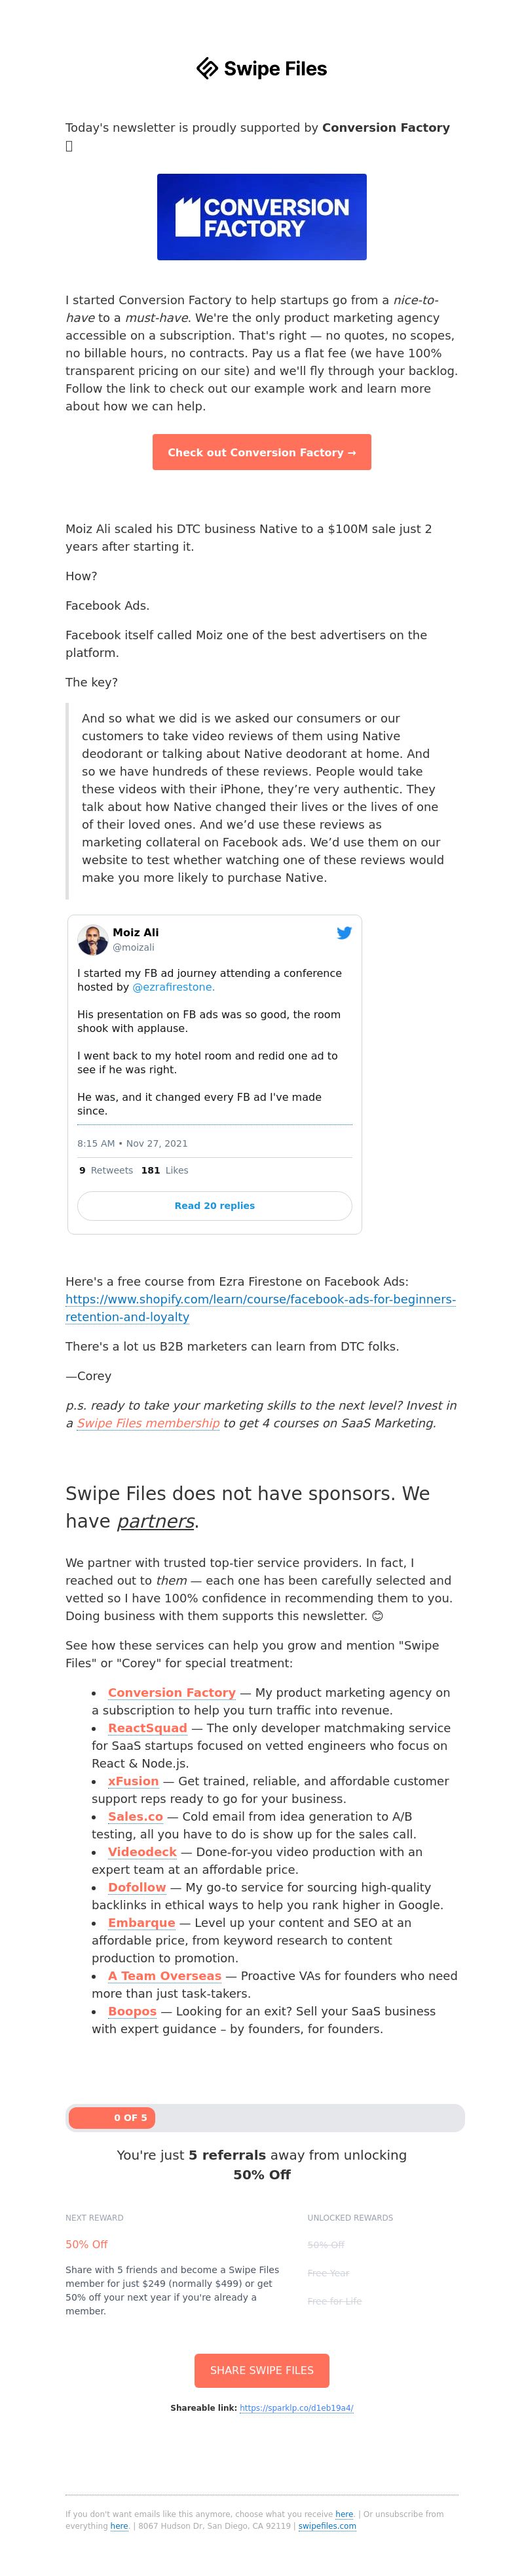Open the Conversion Factory banner image
This screenshot has height=2576, width=524.
[261, 217]
